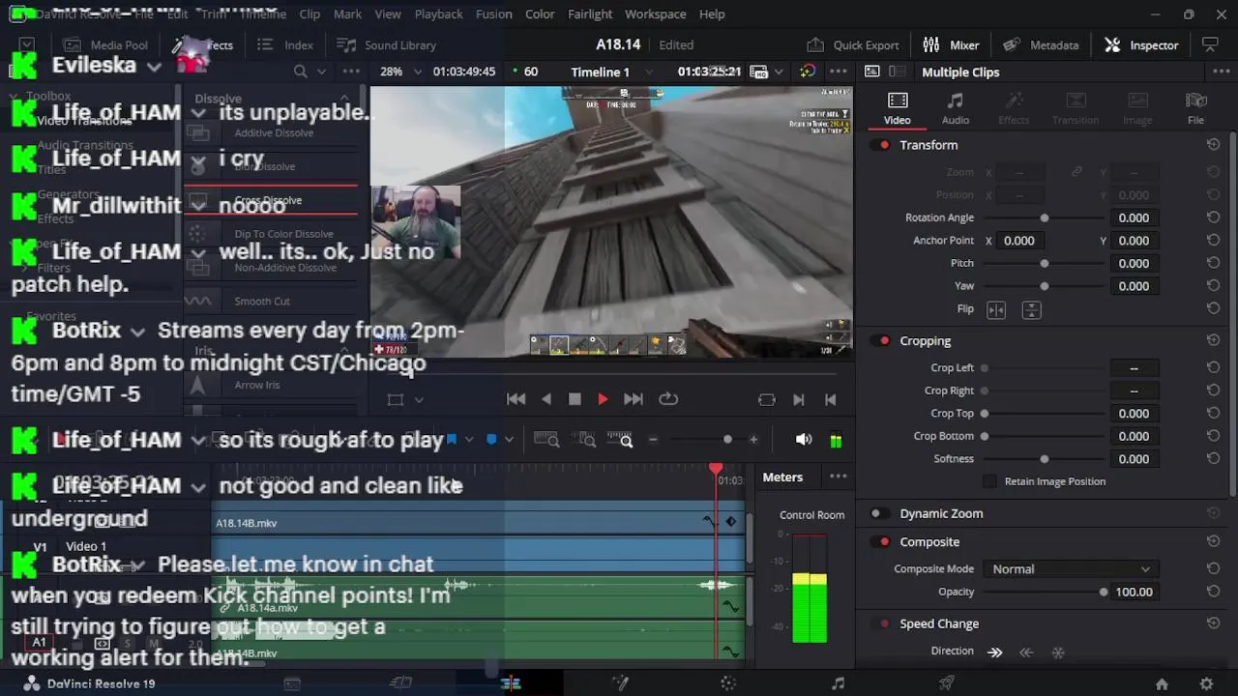Reset the Transform section
The height and width of the screenshot is (696, 1238).
[x=1213, y=145]
